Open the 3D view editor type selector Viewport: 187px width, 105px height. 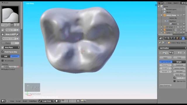(x=3, y=101)
